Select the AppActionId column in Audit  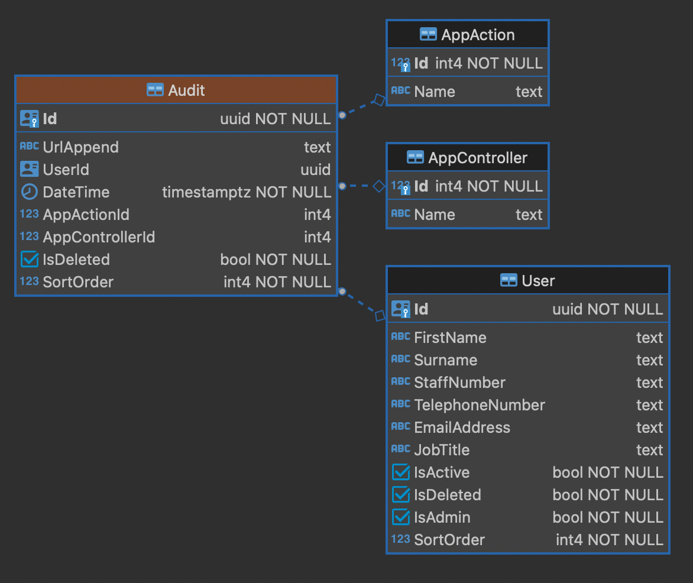(x=86, y=215)
